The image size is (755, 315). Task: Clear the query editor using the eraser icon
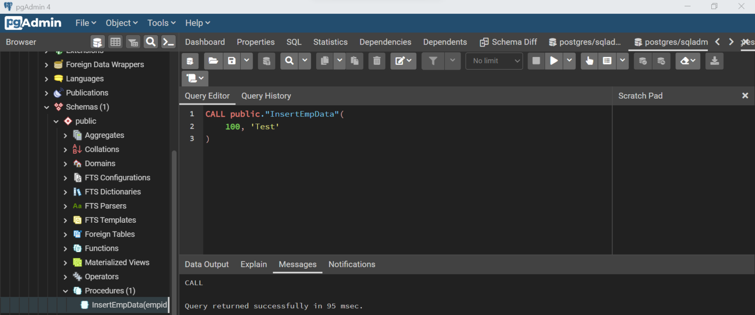[685, 61]
